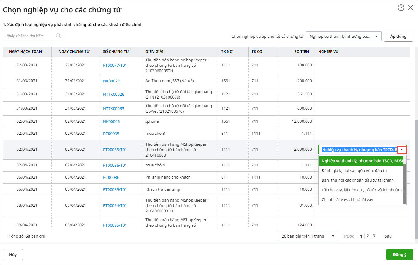Open the help question mark icon
Screen dimensions: 418x265
pyautogui.click(x=401, y=8)
